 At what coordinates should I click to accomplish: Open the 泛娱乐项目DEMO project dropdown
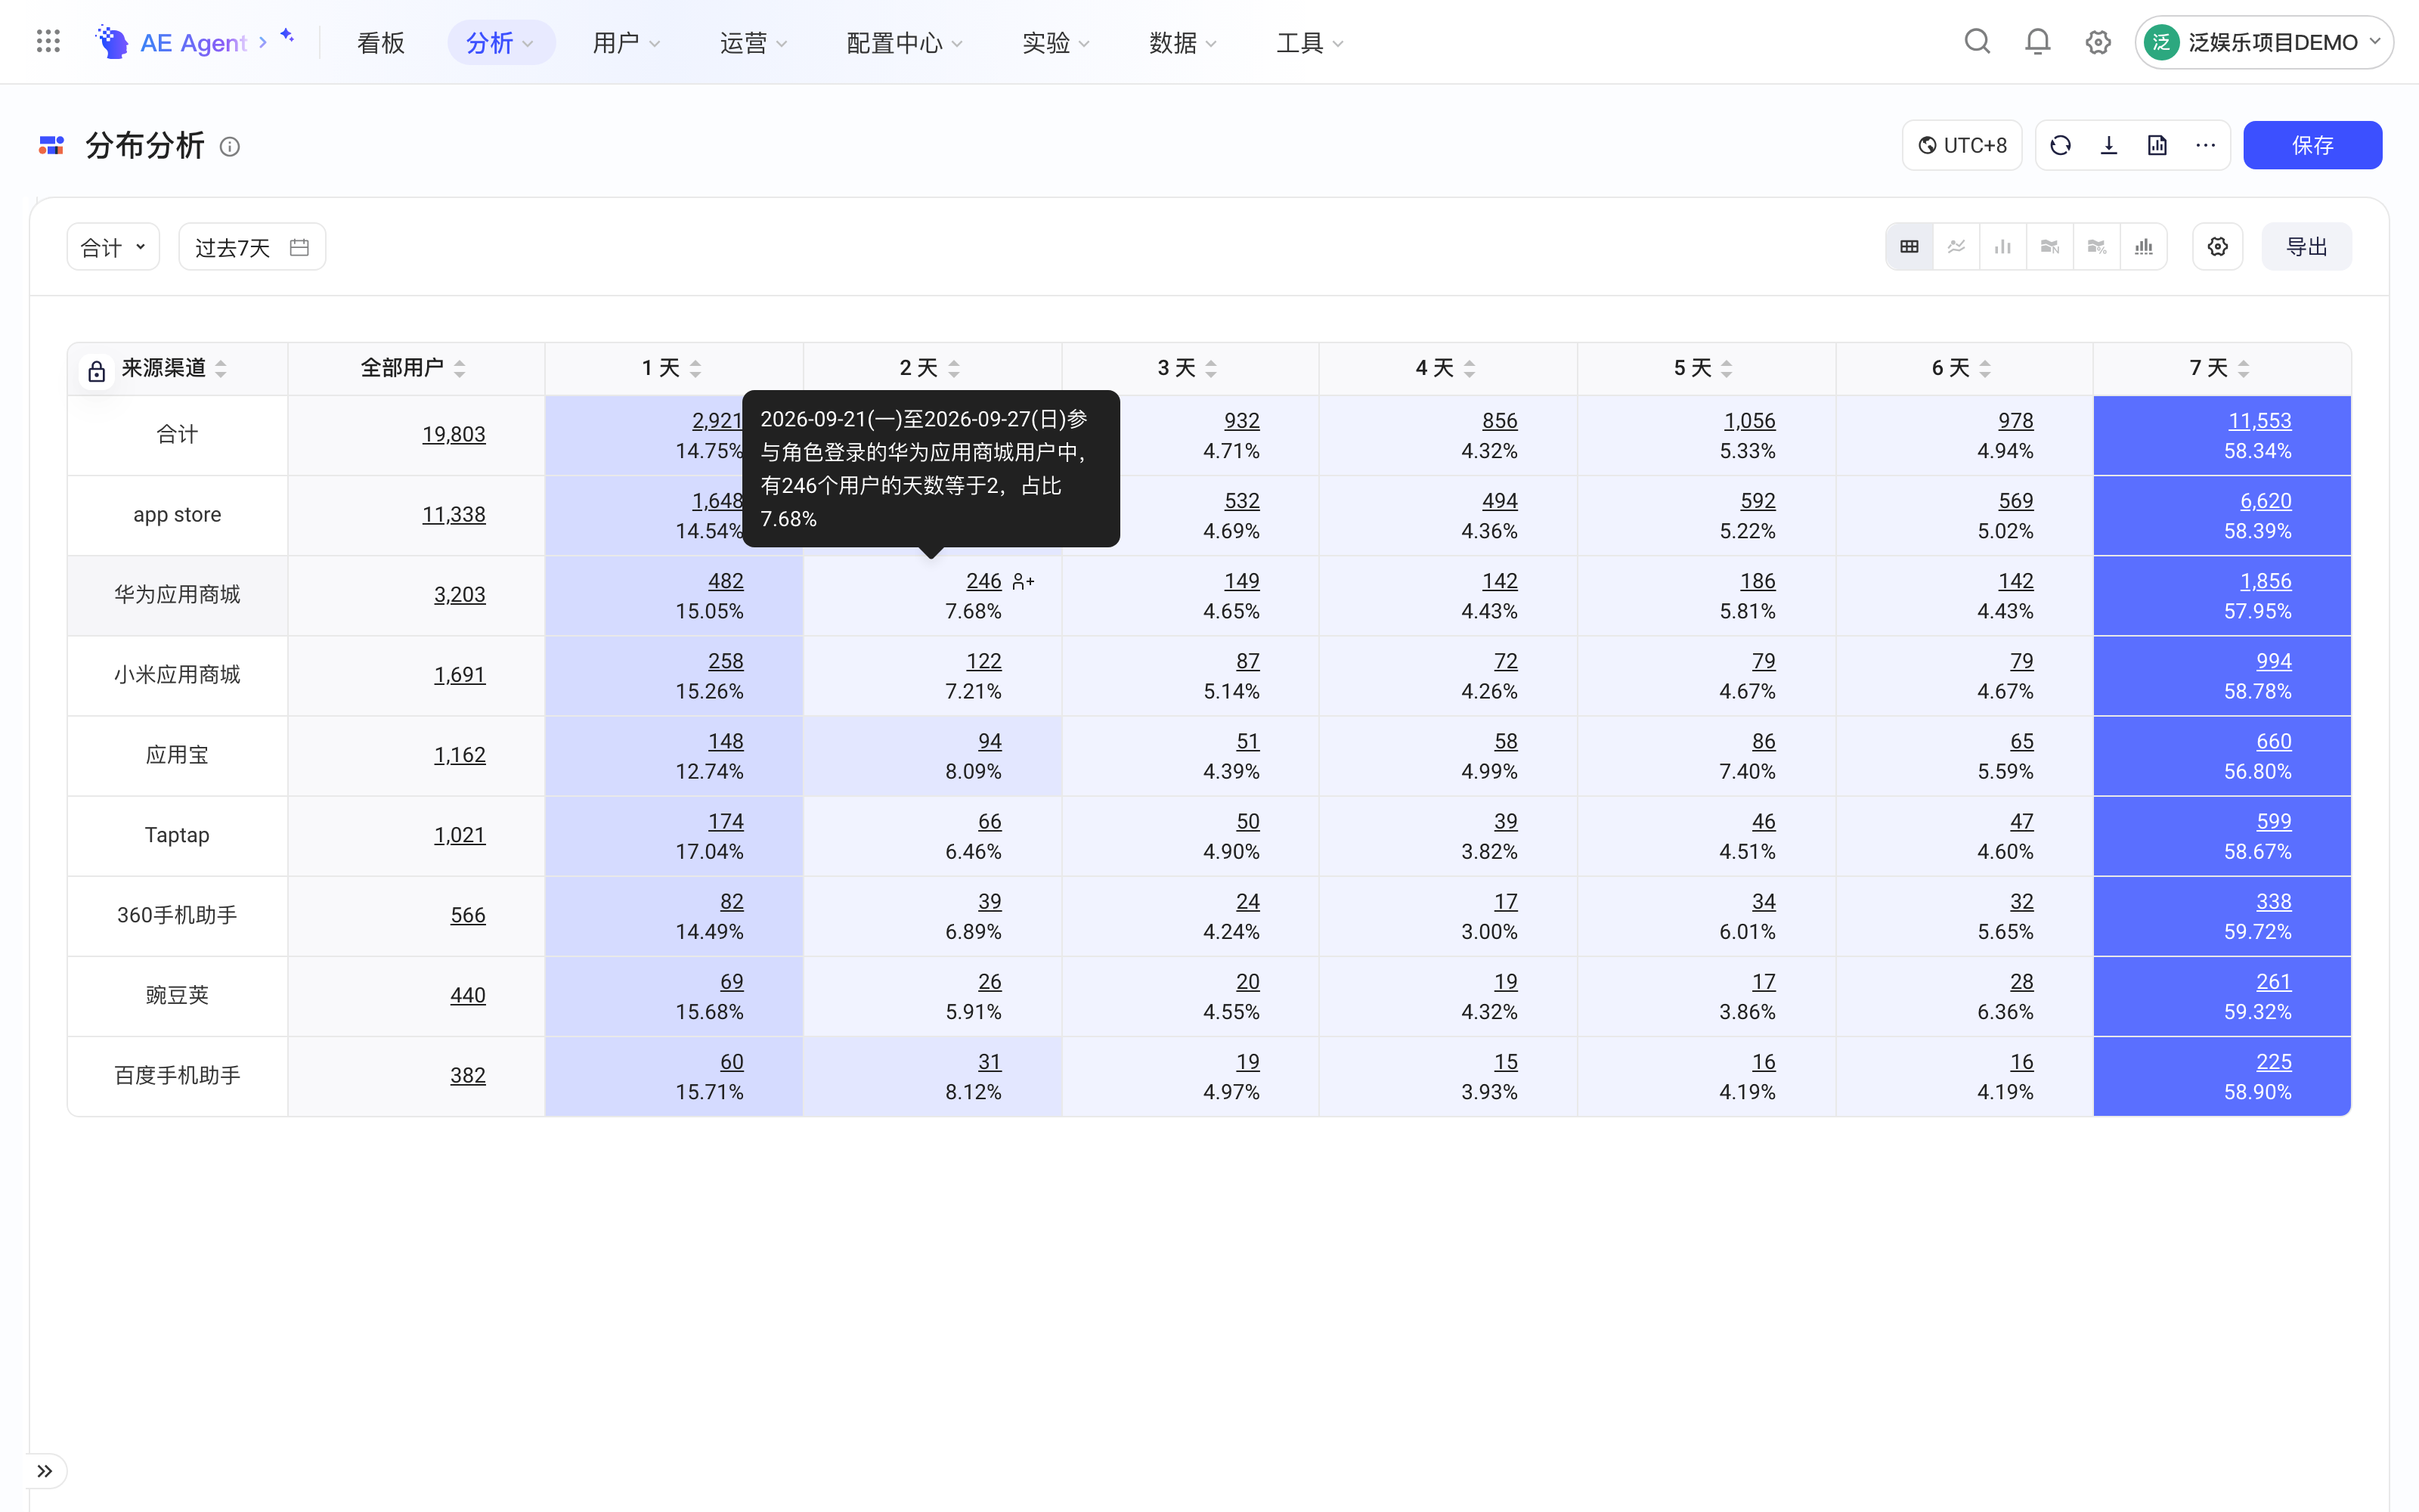[2263, 42]
